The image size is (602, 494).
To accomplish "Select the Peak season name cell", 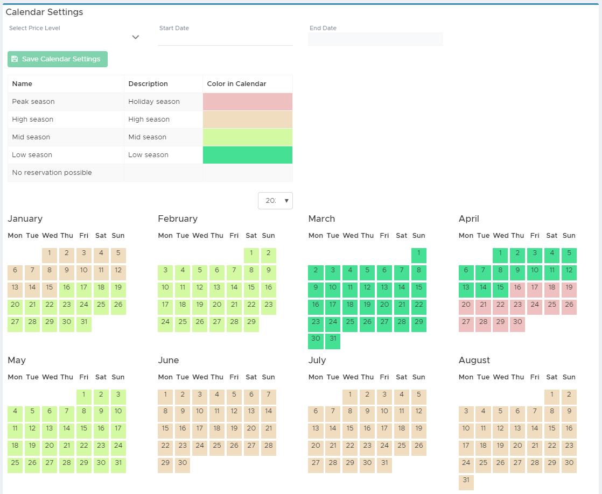I will click(x=66, y=102).
